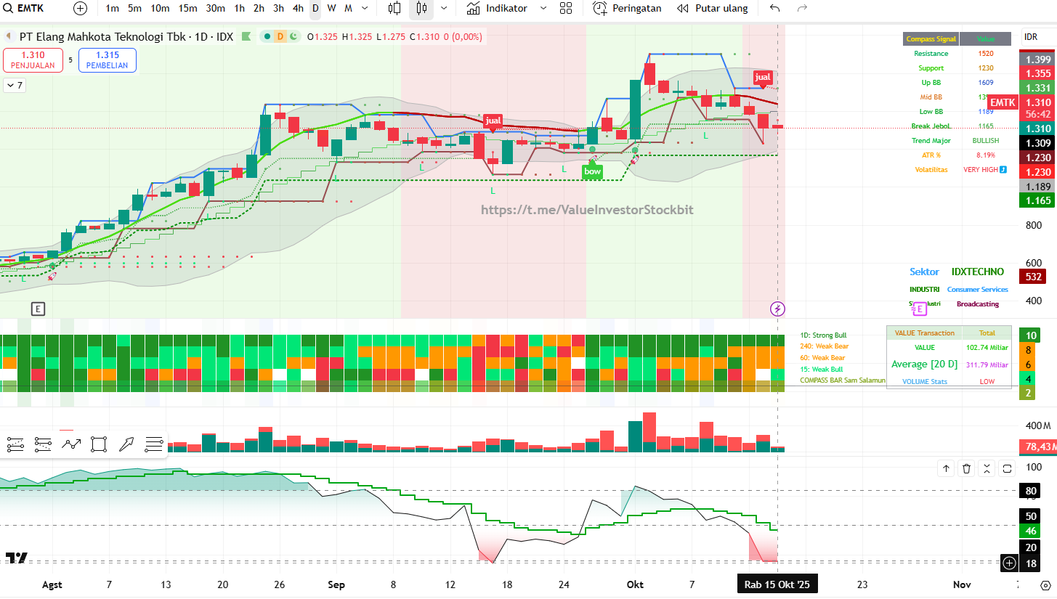The width and height of the screenshot is (1057, 599).
Task: Click the orange D status badge
Action: point(280,36)
